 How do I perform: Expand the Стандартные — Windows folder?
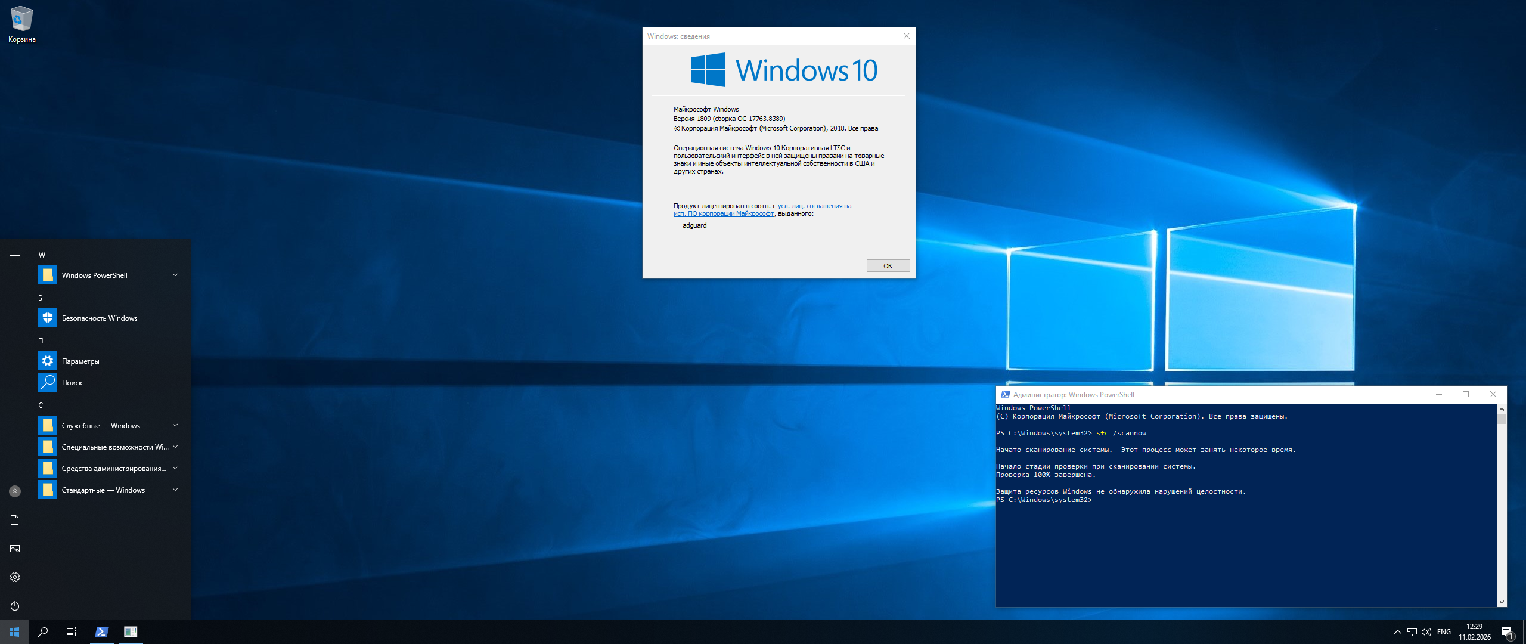(175, 490)
